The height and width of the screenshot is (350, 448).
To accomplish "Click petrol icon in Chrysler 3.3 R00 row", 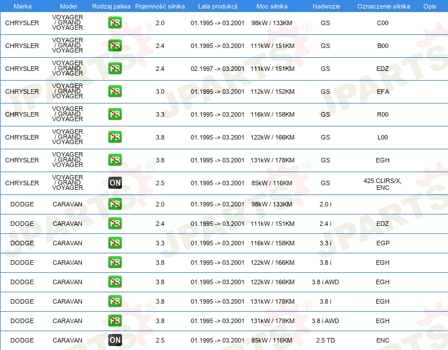I will [x=115, y=114].
